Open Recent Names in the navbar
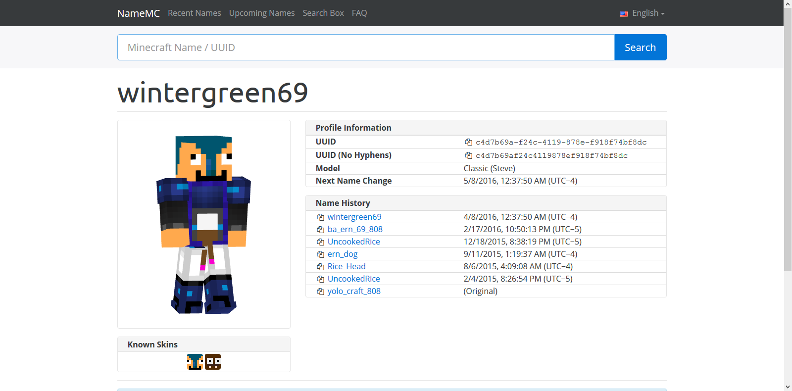This screenshot has width=792, height=391. coord(194,13)
